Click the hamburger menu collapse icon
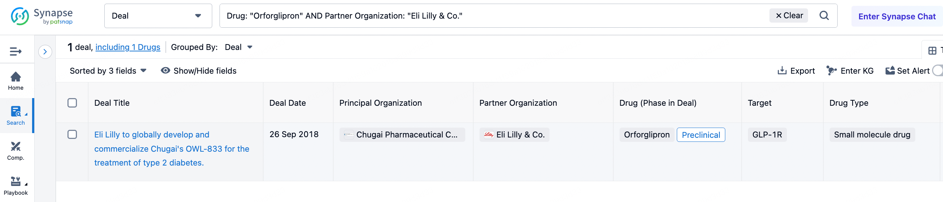943x202 pixels. [x=16, y=52]
